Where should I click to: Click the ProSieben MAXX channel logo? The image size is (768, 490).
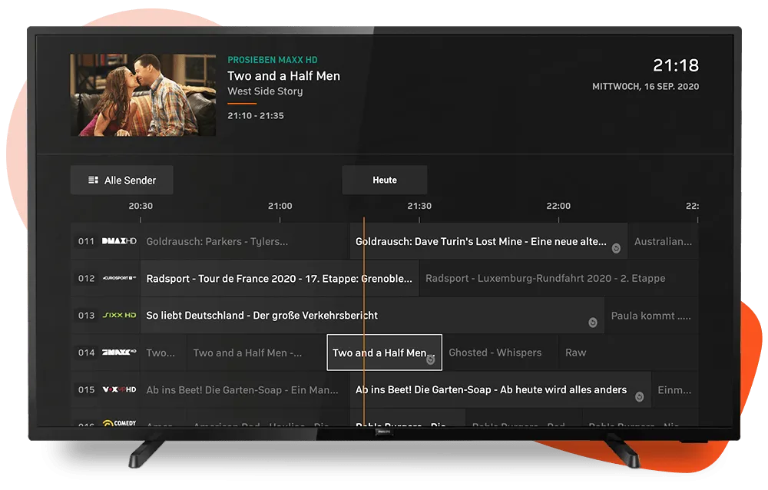click(119, 353)
